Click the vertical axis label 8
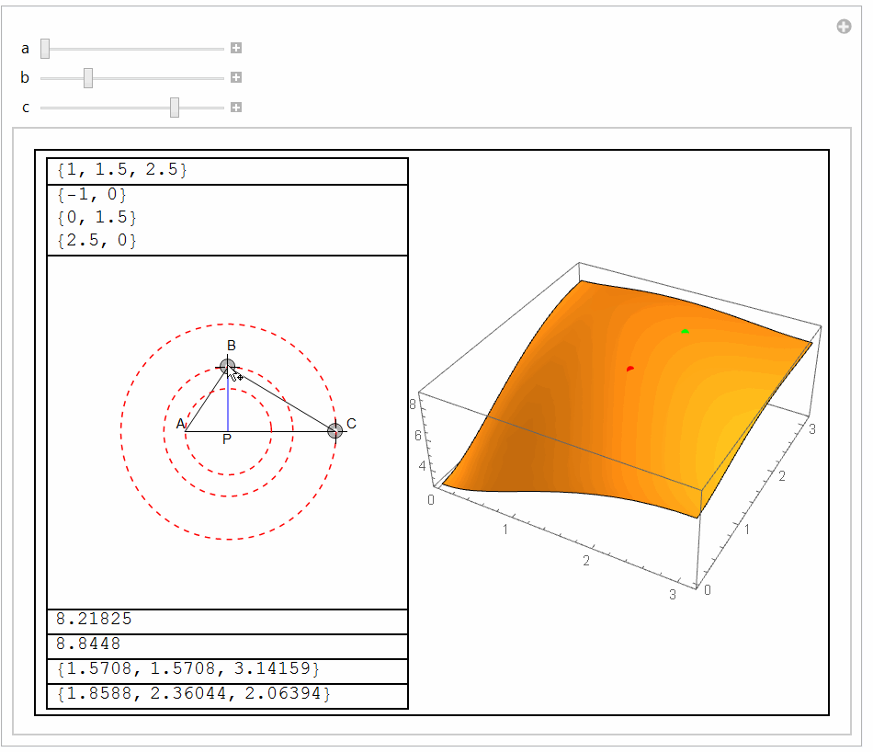 tap(413, 404)
